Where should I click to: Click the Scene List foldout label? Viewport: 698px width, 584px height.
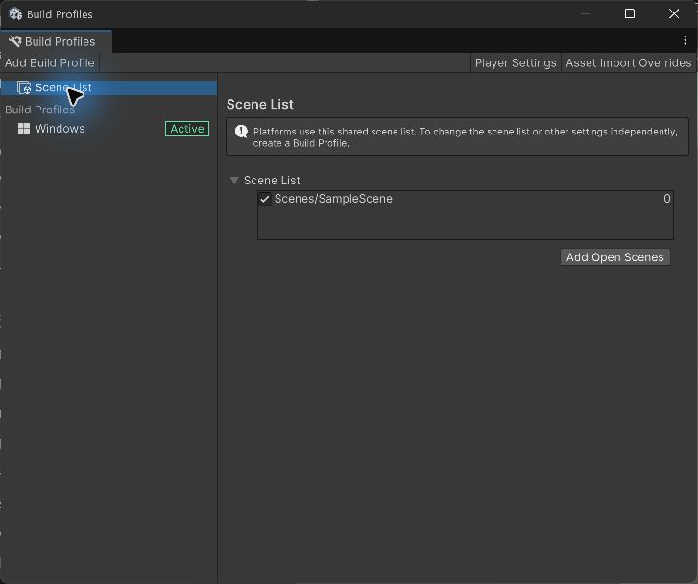tap(272, 181)
